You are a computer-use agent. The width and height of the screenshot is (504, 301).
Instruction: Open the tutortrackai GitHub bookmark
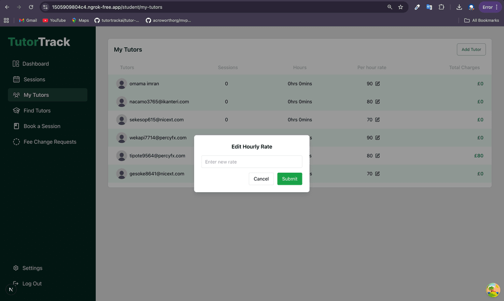pyautogui.click(x=117, y=20)
